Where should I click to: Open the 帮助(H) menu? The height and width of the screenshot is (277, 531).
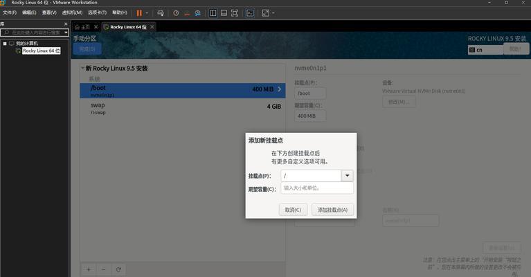[120, 12]
